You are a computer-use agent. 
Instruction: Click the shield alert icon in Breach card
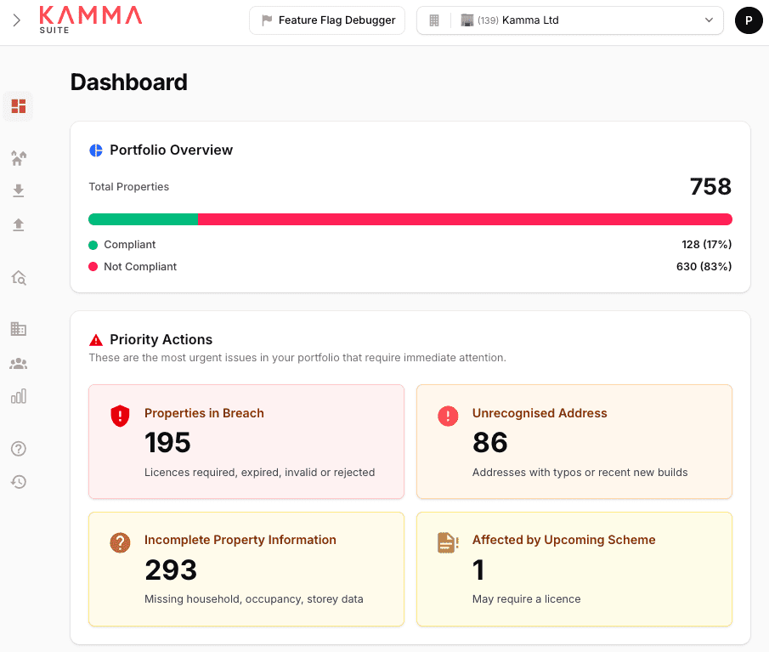tap(120, 416)
